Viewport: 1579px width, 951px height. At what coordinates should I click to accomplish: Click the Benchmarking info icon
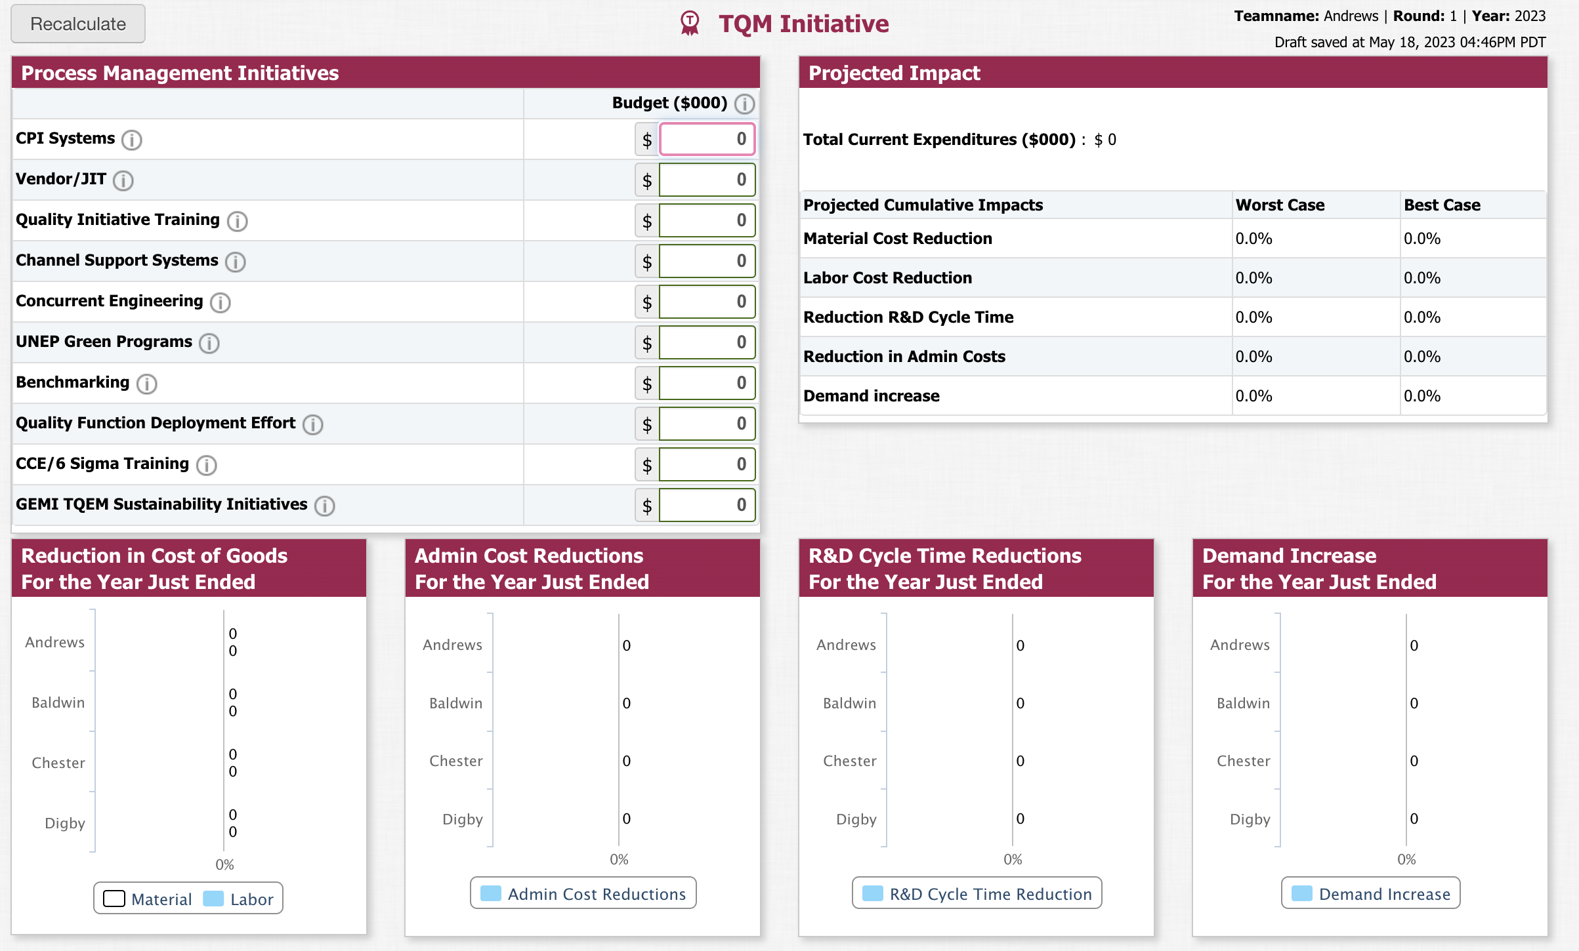[x=147, y=384]
